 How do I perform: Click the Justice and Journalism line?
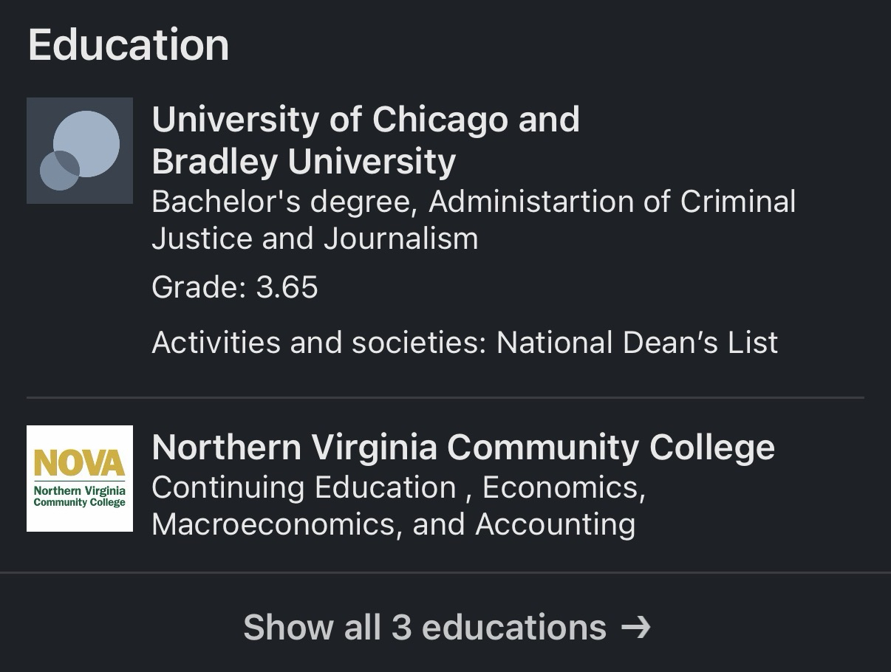(x=315, y=239)
